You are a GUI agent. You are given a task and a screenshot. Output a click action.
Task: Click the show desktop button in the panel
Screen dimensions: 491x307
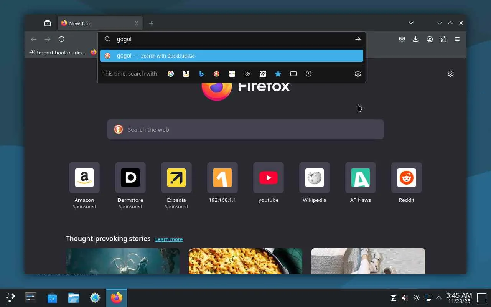point(481,297)
